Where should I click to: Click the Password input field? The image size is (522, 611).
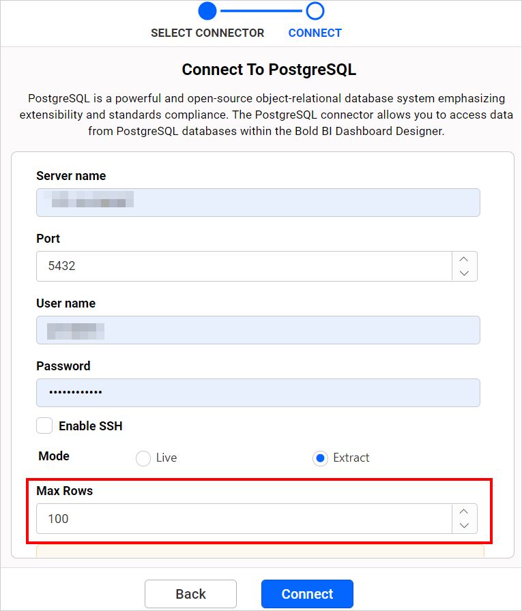pyautogui.click(x=258, y=393)
